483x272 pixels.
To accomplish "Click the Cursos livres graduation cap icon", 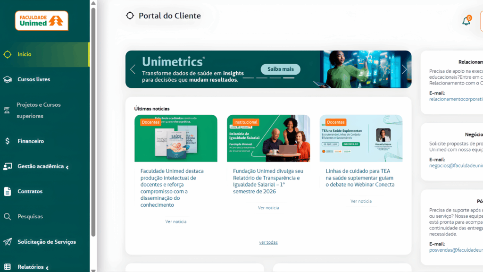I will 8,79.
